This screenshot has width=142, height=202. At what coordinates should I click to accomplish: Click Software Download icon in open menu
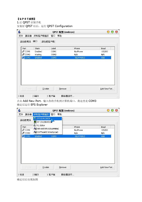click(x=35, y=132)
